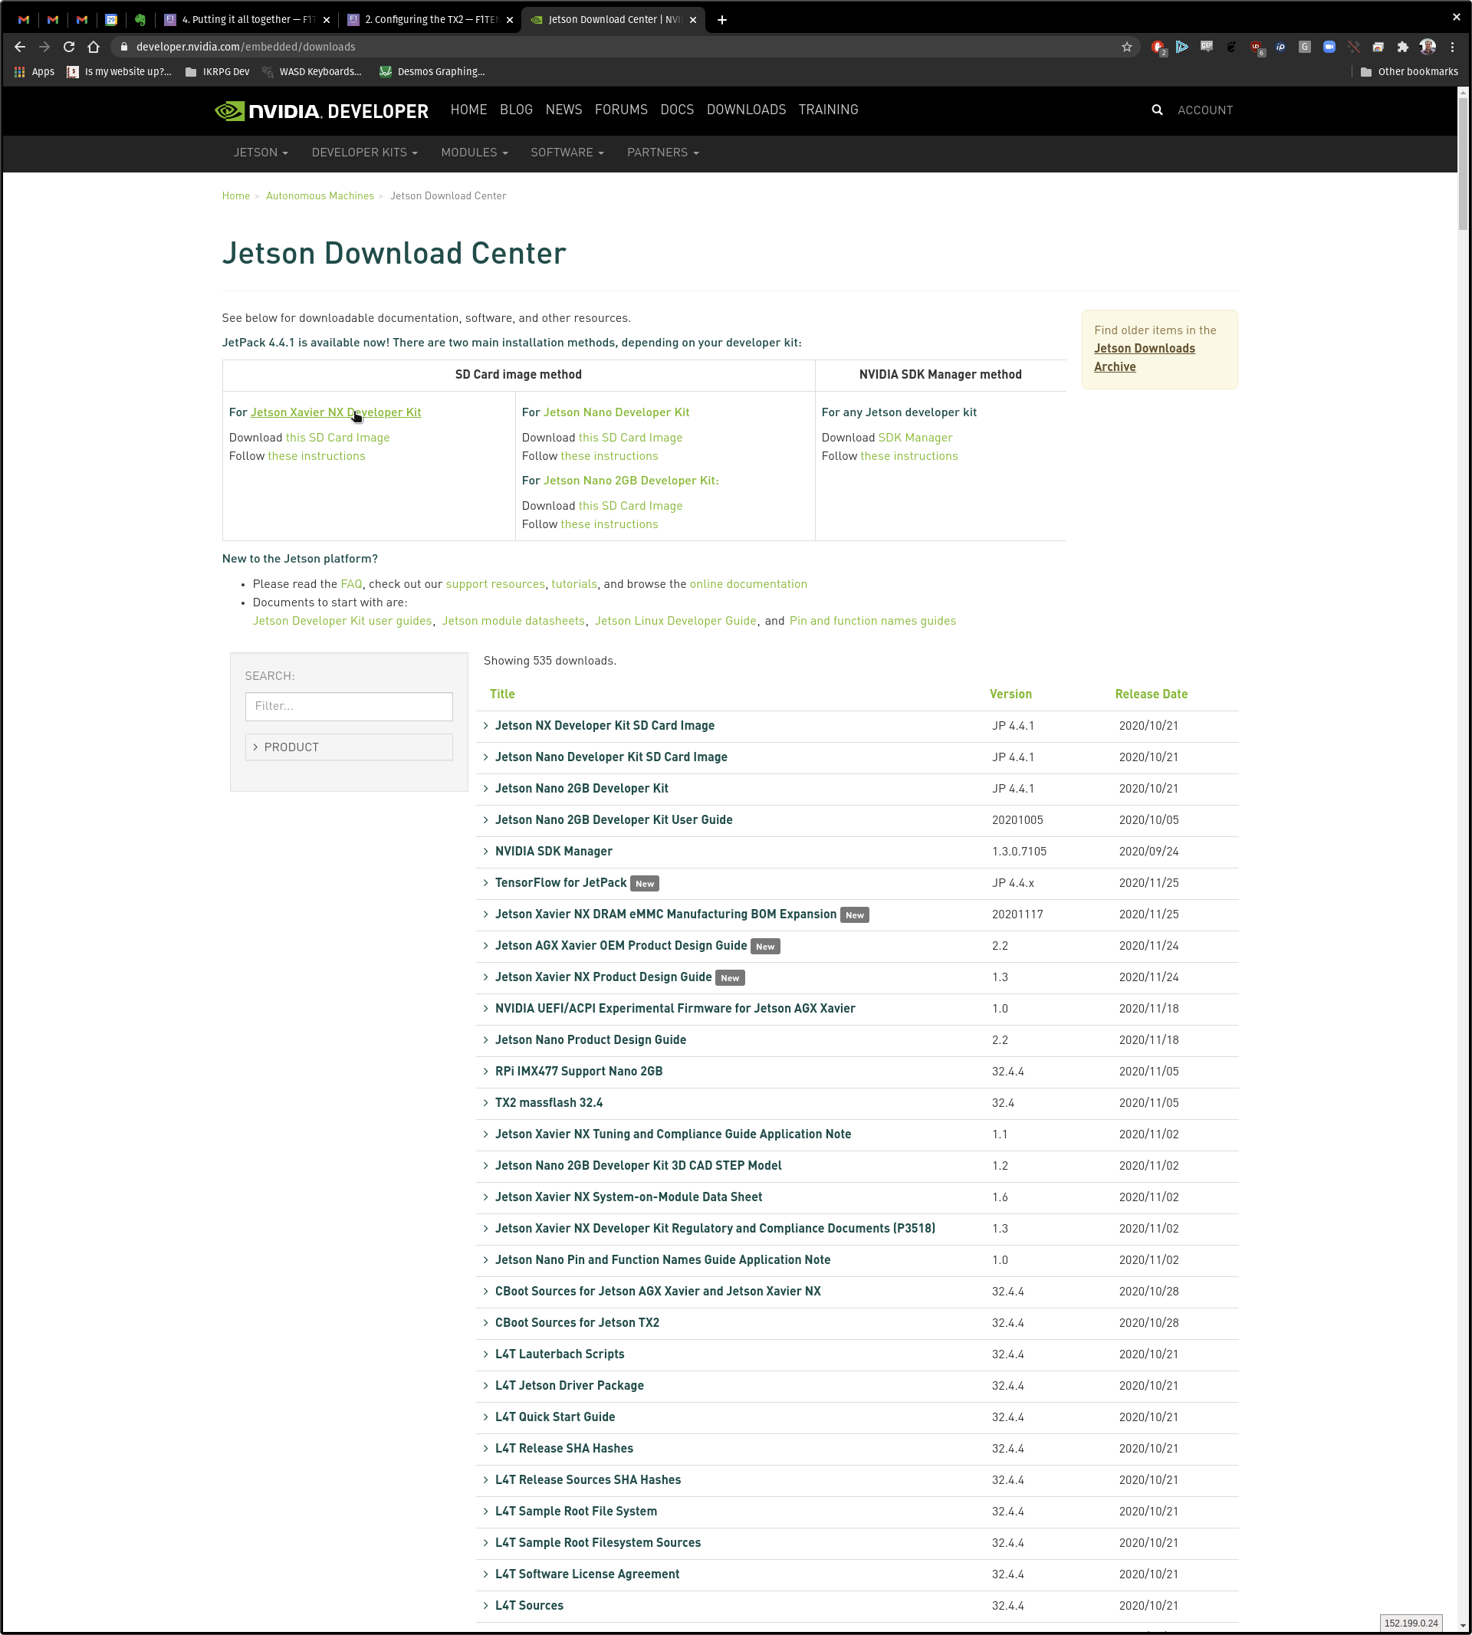The image size is (1472, 1635).
Task: Click the NVIDIA Developer logo
Action: click(x=321, y=111)
